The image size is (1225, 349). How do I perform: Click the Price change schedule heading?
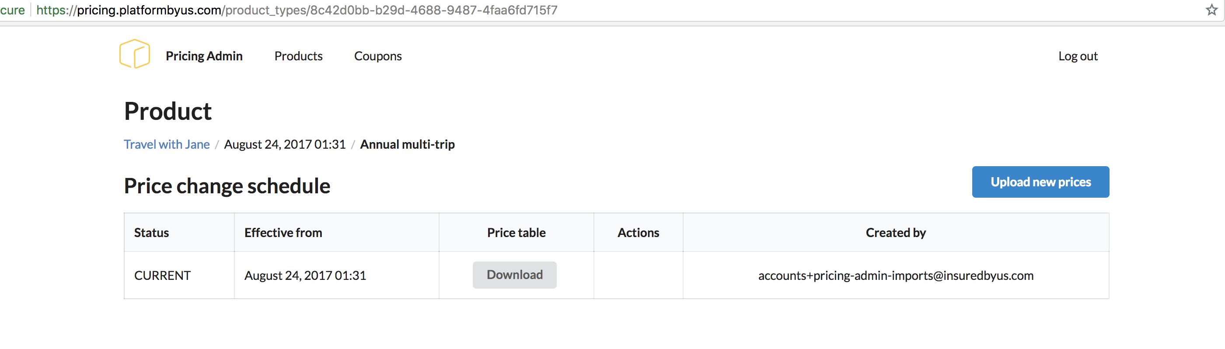tap(227, 186)
